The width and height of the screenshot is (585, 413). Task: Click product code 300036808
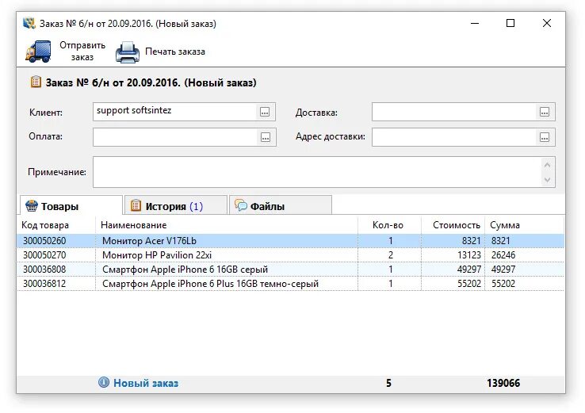click(44, 270)
